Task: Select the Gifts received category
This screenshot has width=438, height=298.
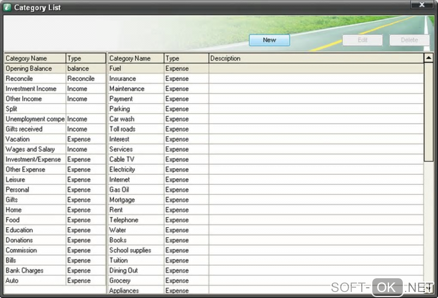Action: point(55,129)
